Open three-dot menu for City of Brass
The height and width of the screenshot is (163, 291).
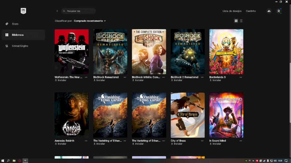202,141
